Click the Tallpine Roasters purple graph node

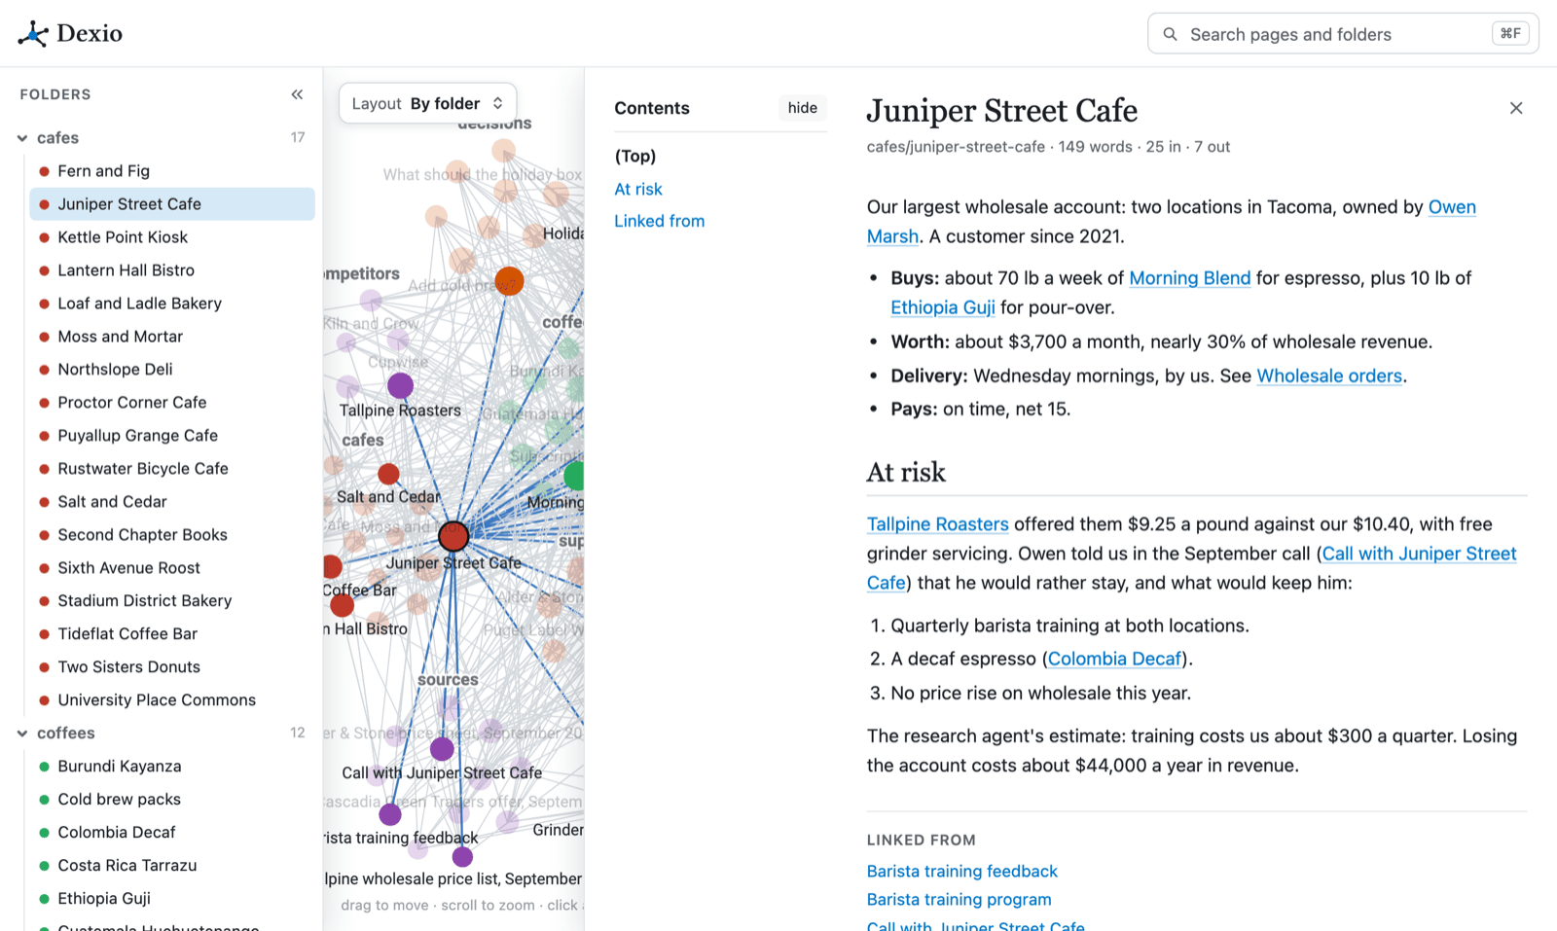400,386
